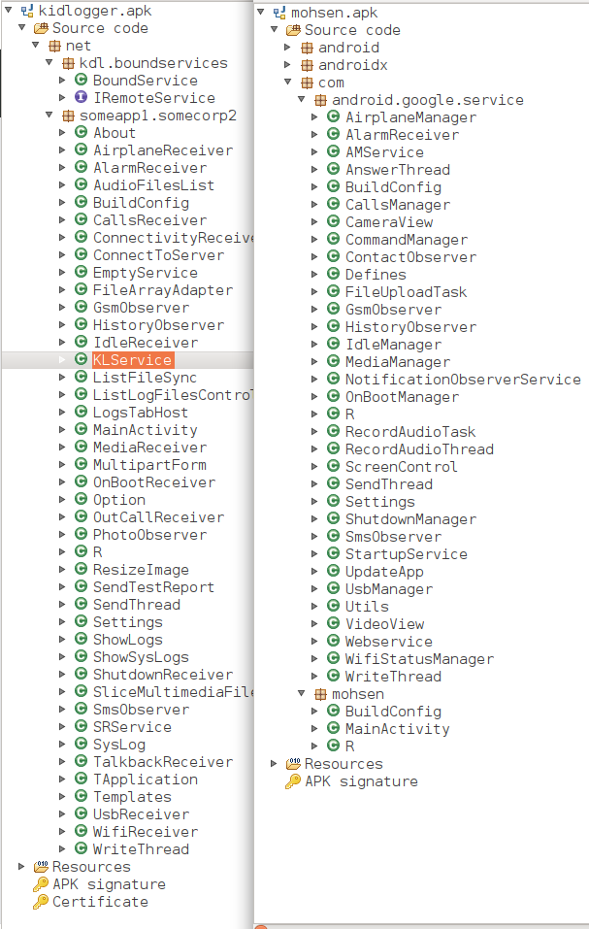This screenshot has width=589, height=929.
Task: Click the android.google.service package icon
Action: (x=320, y=100)
